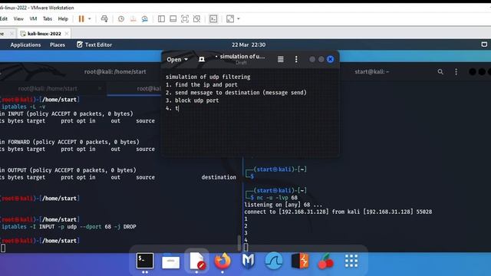This screenshot has height=276, width=491.
Task: Toggle the thumbnail bar view icon
Action: (173, 19)
